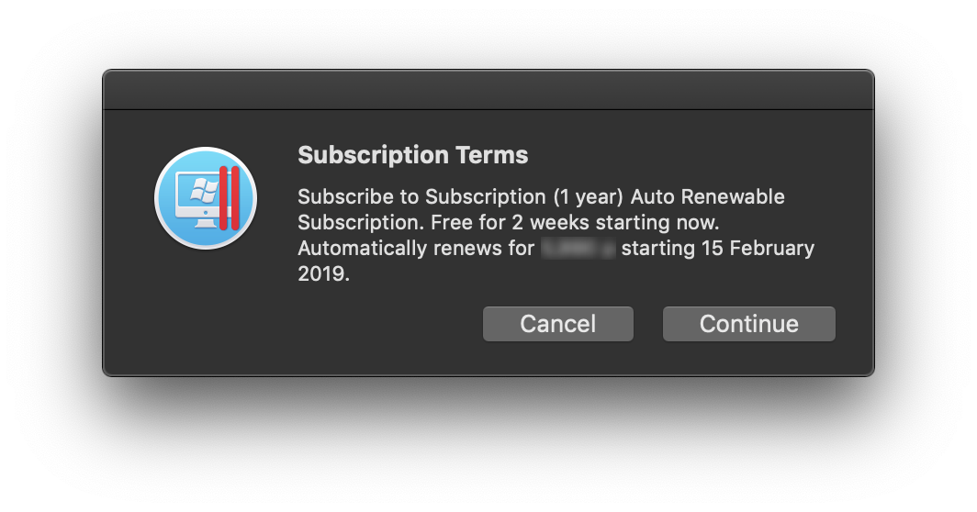The height and width of the screenshot is (512, 977).
Task: Dismiss the dialog with Cancel
Action: tap(557, 324)
